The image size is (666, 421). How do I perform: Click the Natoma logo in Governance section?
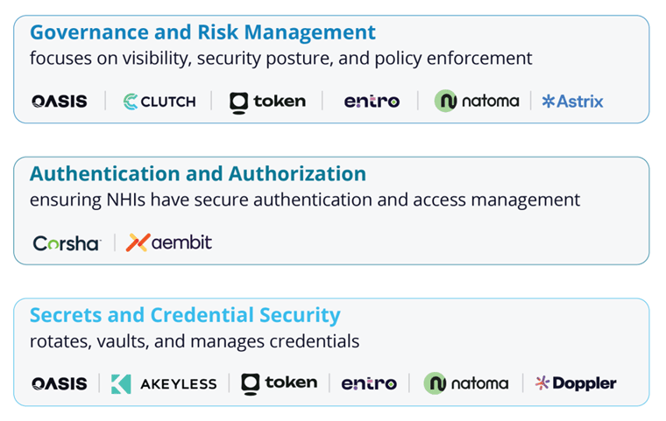coord(477,101)
